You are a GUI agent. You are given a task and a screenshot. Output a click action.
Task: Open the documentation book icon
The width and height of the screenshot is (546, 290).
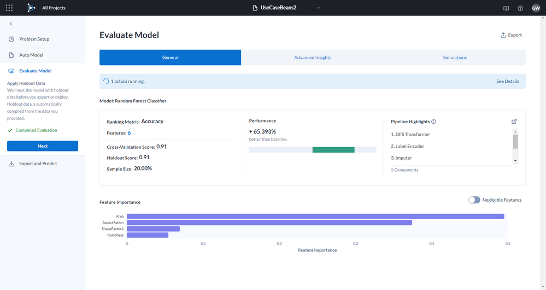click(x=506, y=8)
